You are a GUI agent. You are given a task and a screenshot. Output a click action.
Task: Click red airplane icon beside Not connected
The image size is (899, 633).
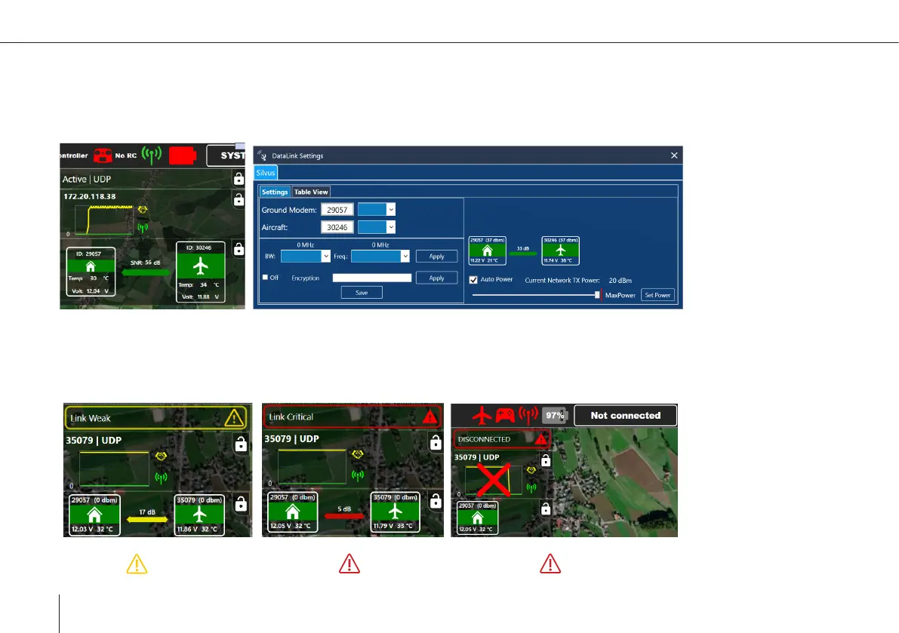pyautogui.click(x=482, y=415)
